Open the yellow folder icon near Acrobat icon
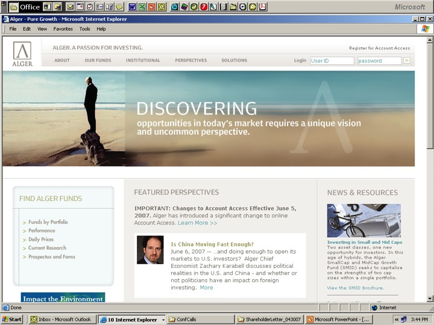This screenshot has width=434, height=325. point(233,7)
